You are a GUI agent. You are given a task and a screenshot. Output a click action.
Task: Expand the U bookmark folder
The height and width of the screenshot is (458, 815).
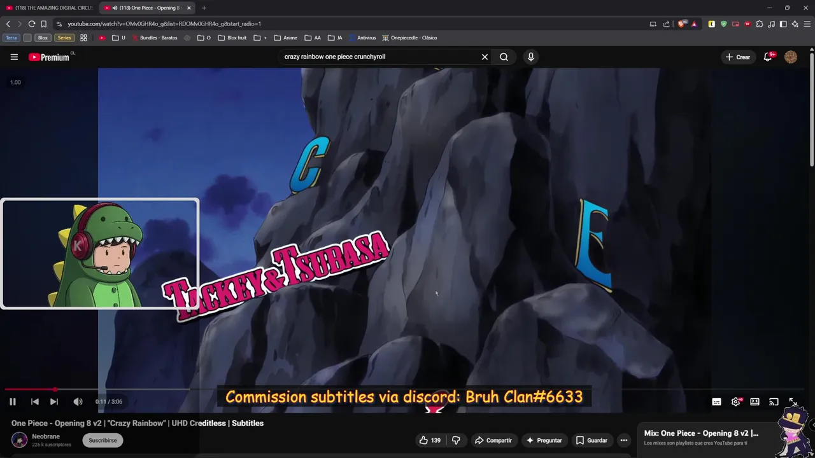point(118,38)
